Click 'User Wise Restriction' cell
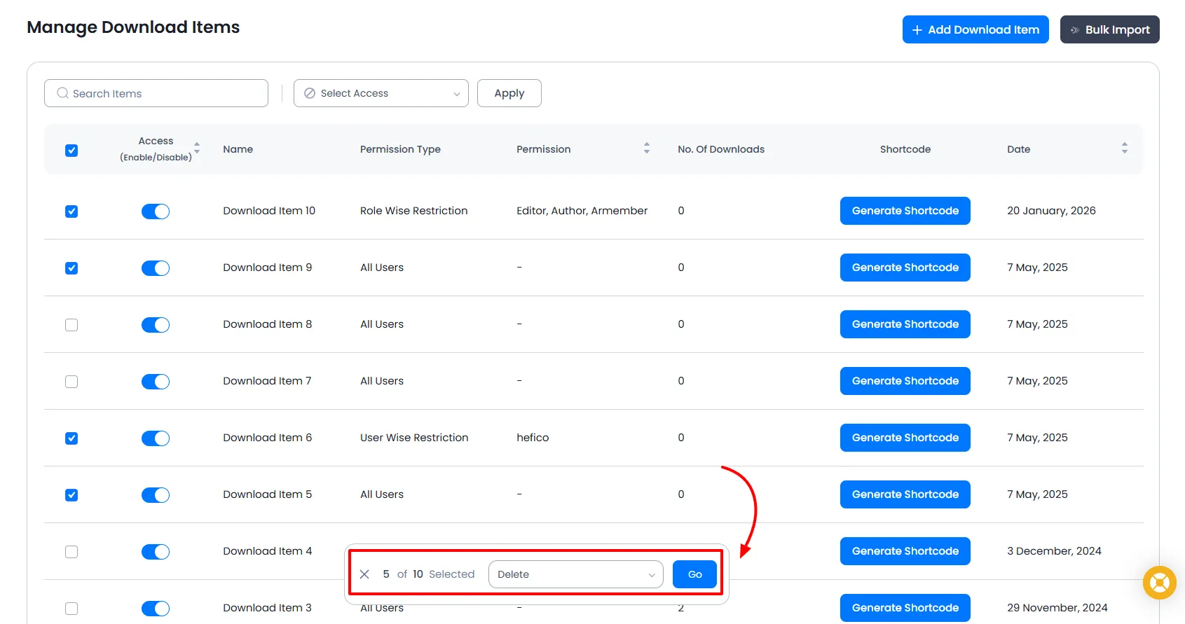The height and width of the screenshot is (624, 1185). click(414, 438)
